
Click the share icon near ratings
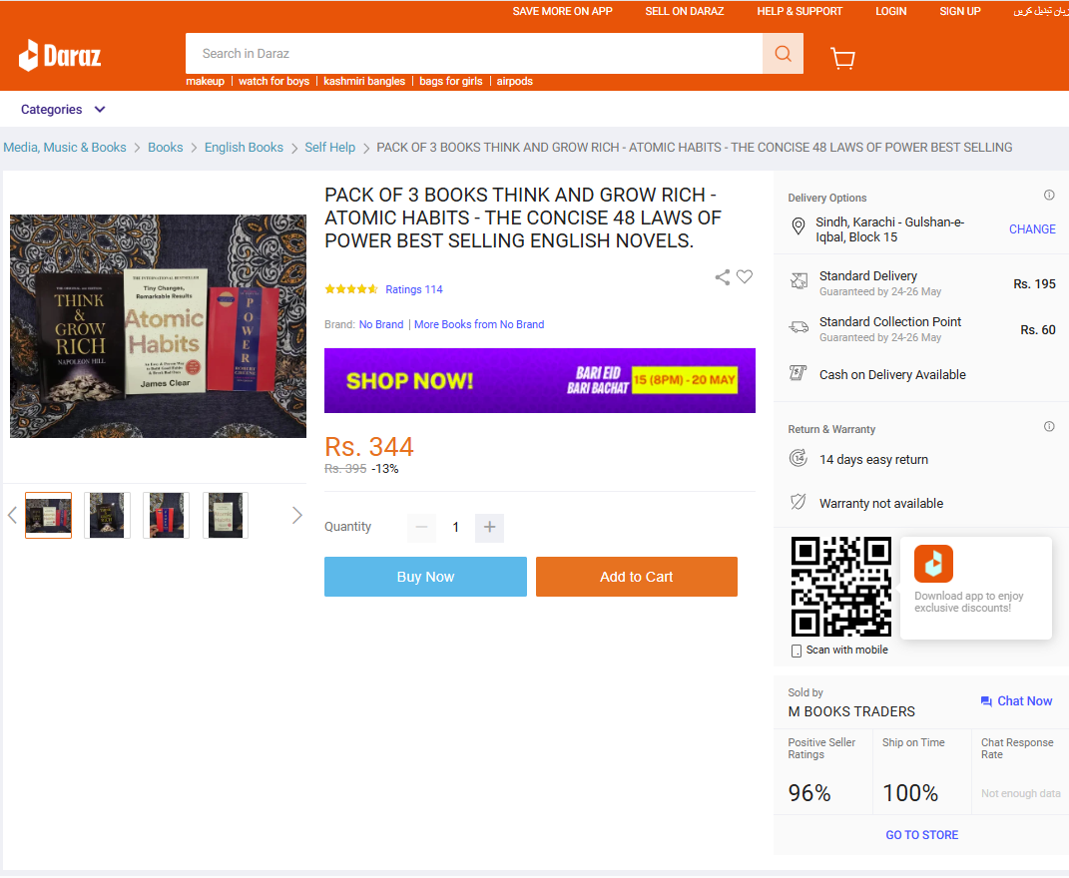(722, 276)
